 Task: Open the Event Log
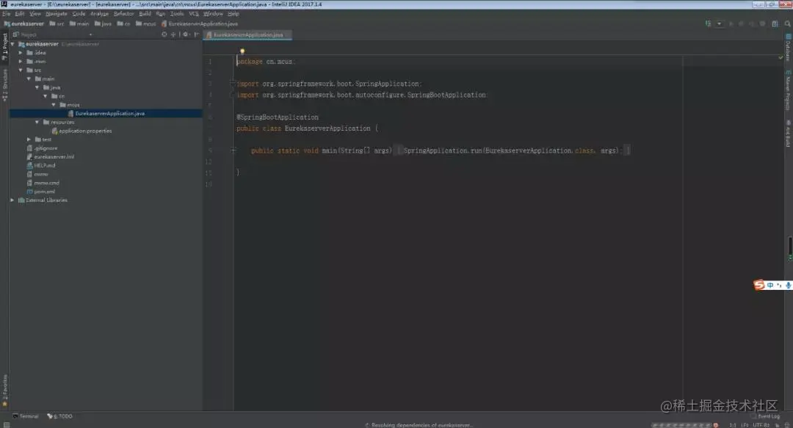point(766,416)
